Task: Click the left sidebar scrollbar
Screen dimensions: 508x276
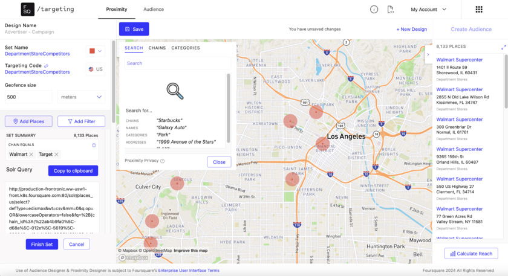Action: (x=114, y=81)
